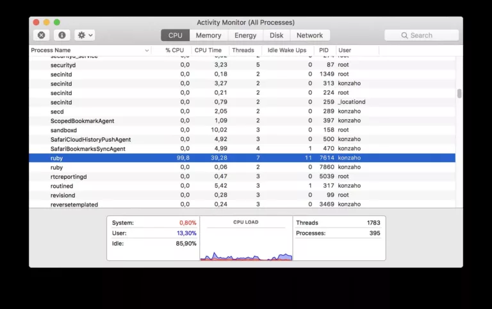The image size is (492, 309).
Task: Click the vertical scrollbar thumb
Action: [459, 94]
